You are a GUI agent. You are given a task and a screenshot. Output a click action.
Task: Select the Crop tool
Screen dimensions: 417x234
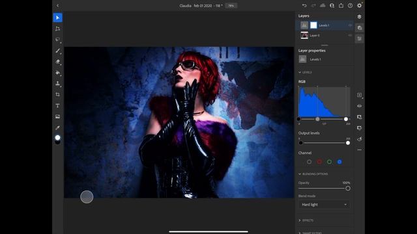pos(58,95)
